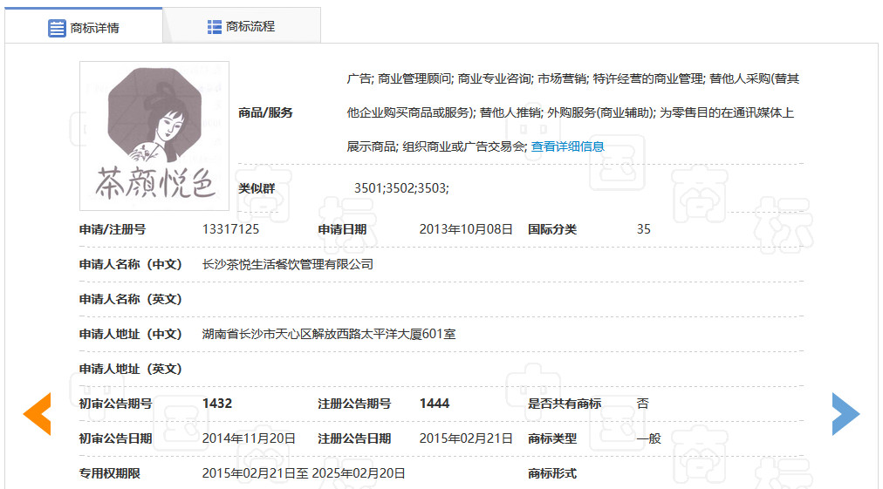This screenshot has height=489, width=883.
Task: Click the 申请人名称（中文） label
Action: coord(130,264)
